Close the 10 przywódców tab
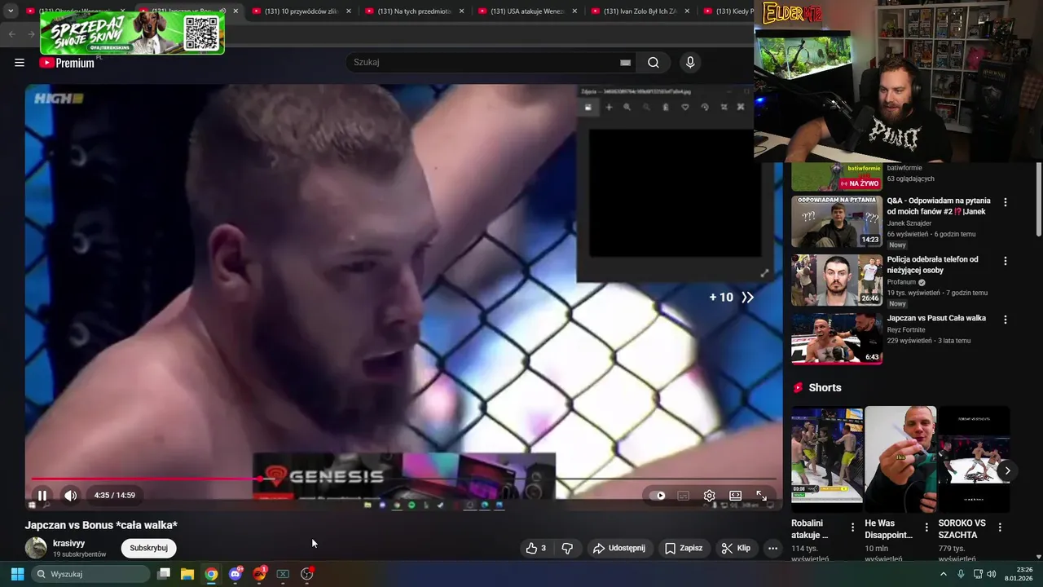The image size is (1043, 587). [349, 11]
